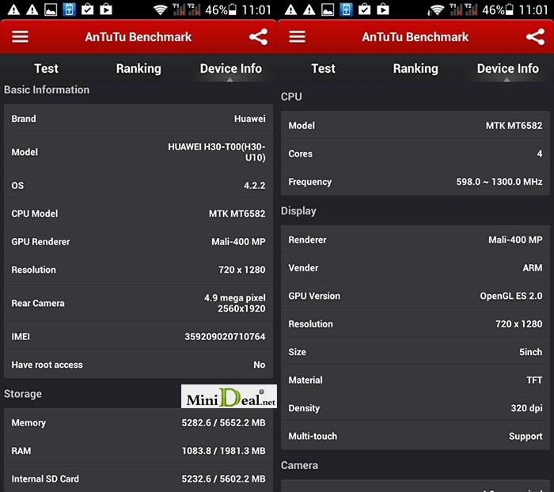
Task: Tap Wi-Fi icon in left status bar
Action: [160, 9]
